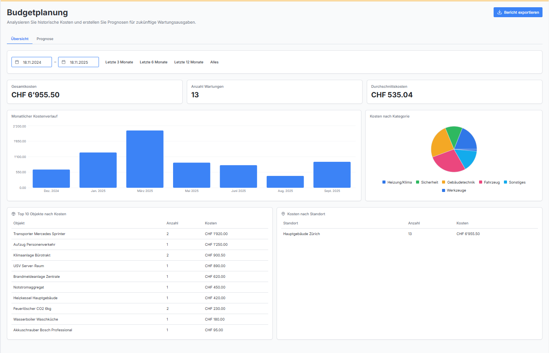Click the Sept. 2025 bar
The image size is (549, 353).
click(x=332, y=175)
